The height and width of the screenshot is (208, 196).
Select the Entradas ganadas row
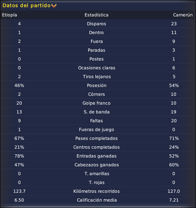click(97, 156)
